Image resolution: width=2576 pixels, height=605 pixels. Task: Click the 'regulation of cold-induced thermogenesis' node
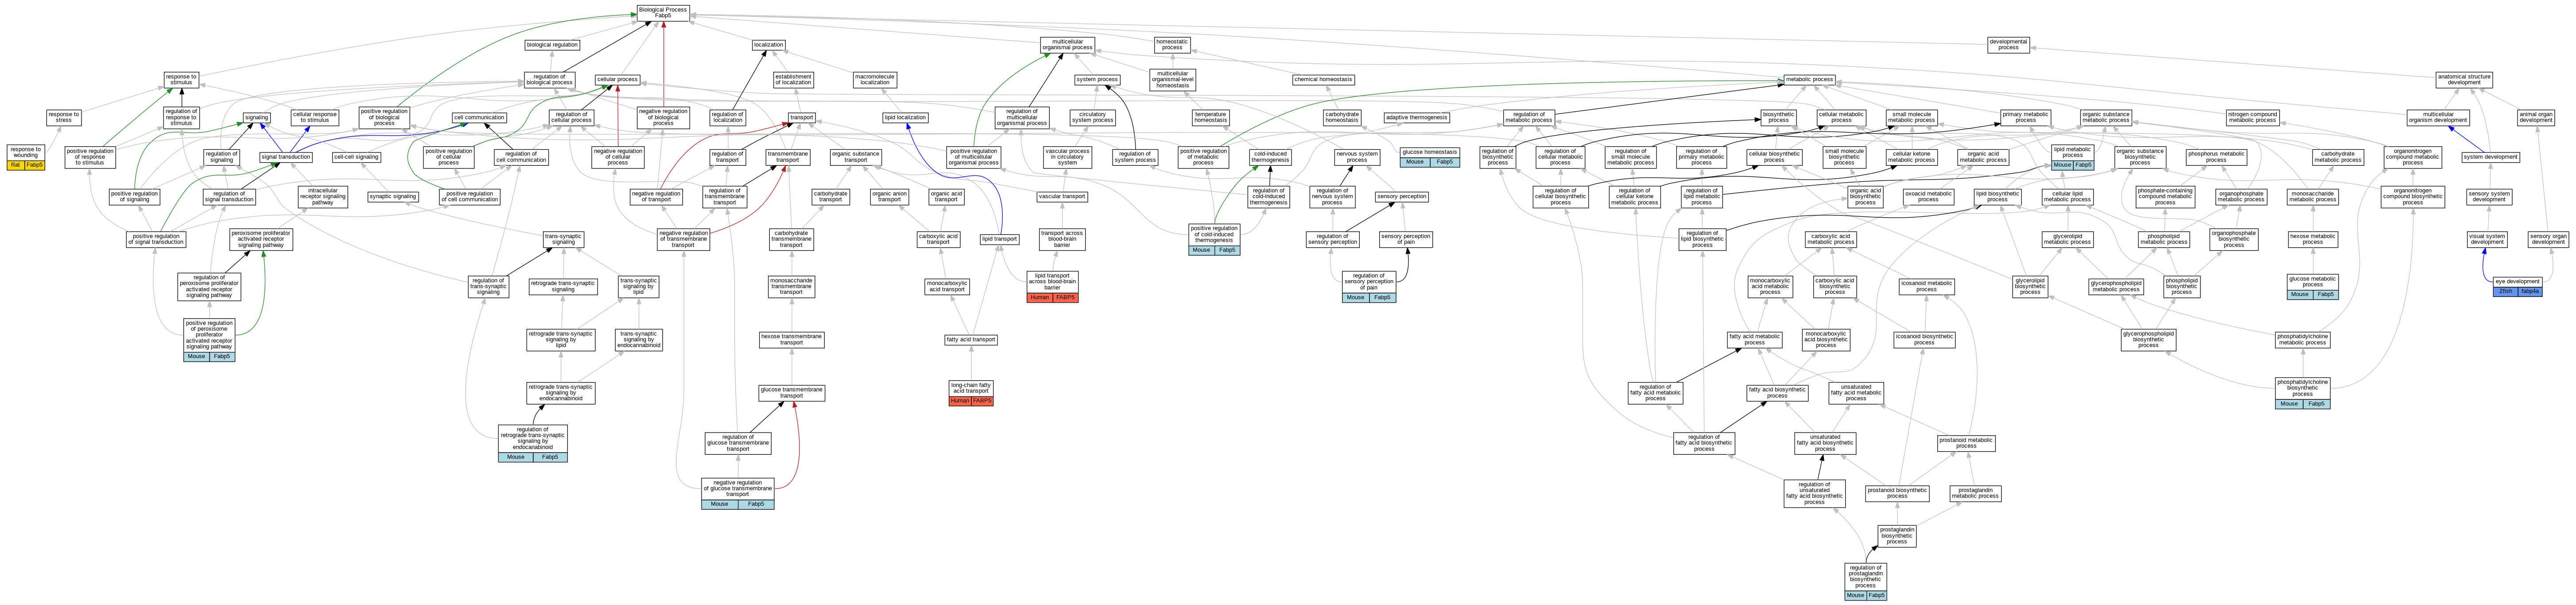pyautogui.click(x=1268, y=196)
